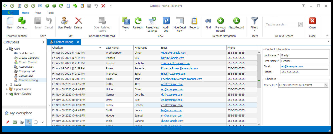Click Hide Detail View
Screen dimensions: 333x134
(180, 25)
